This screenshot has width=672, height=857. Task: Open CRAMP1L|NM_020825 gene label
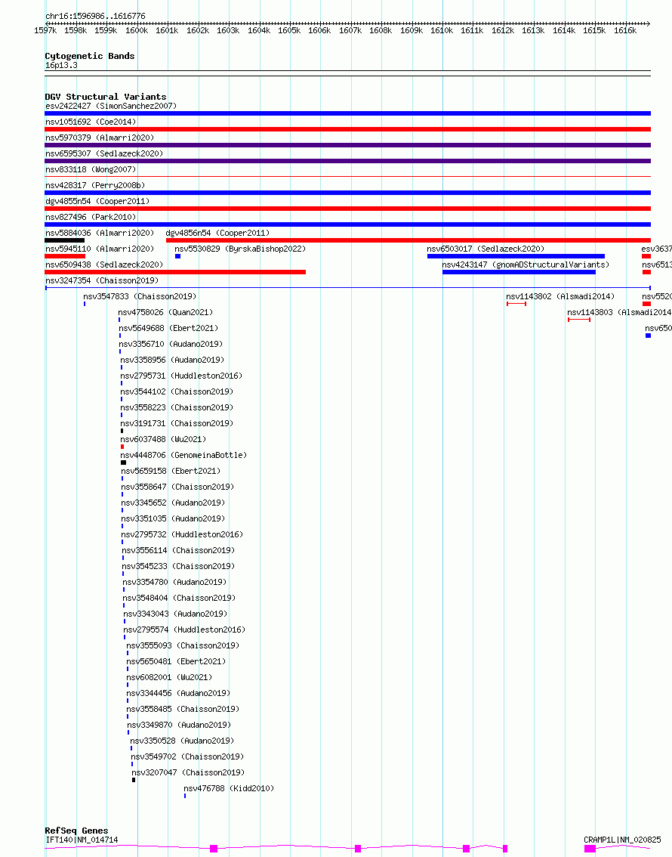pyautogui.click(x=622, y=840)
